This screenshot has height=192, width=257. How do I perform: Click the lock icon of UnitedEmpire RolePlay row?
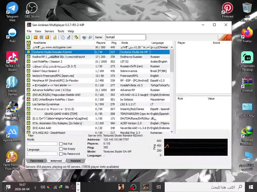point(29,99)
